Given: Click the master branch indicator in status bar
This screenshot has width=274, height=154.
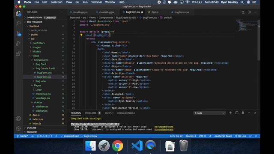Looking at the screenshot, I should 22,136.
